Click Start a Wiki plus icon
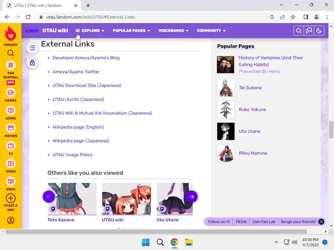The image size is (334, 250). tap(11, 198)
